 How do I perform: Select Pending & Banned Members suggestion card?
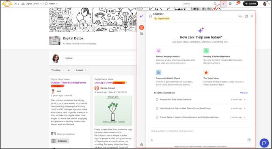point(225,56)
